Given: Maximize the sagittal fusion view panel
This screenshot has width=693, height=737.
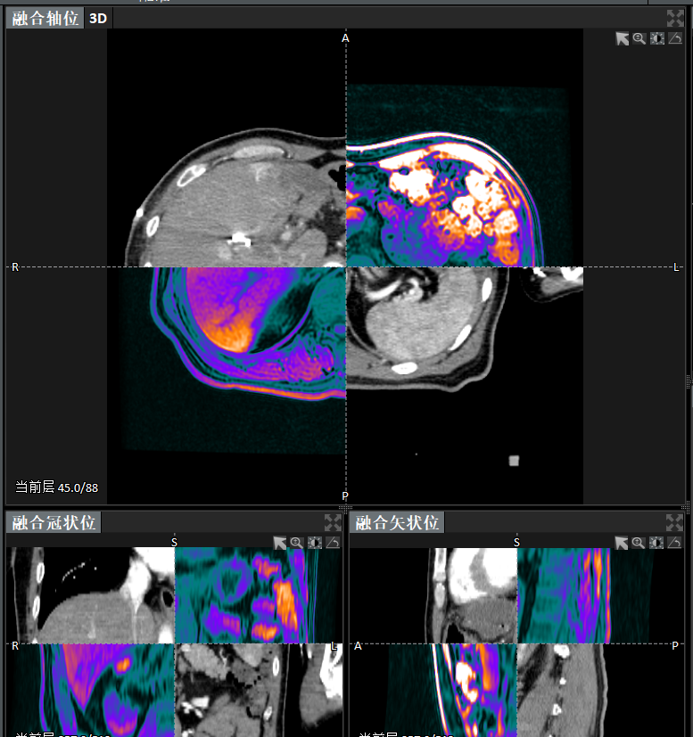Looking at the screenshot, I should 674,522.
